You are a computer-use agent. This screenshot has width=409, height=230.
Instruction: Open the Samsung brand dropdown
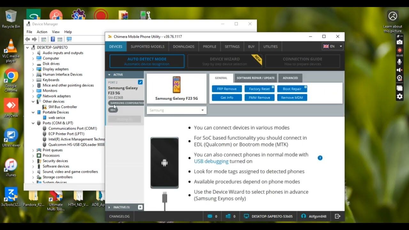coord(176,110)
